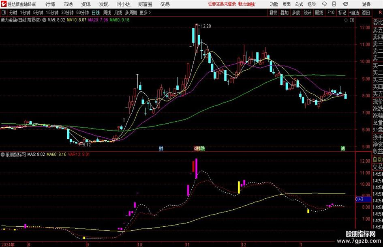
Task: Click the 新力金融(日线 前复权) chart title
Action: click(x=21, y=20)
